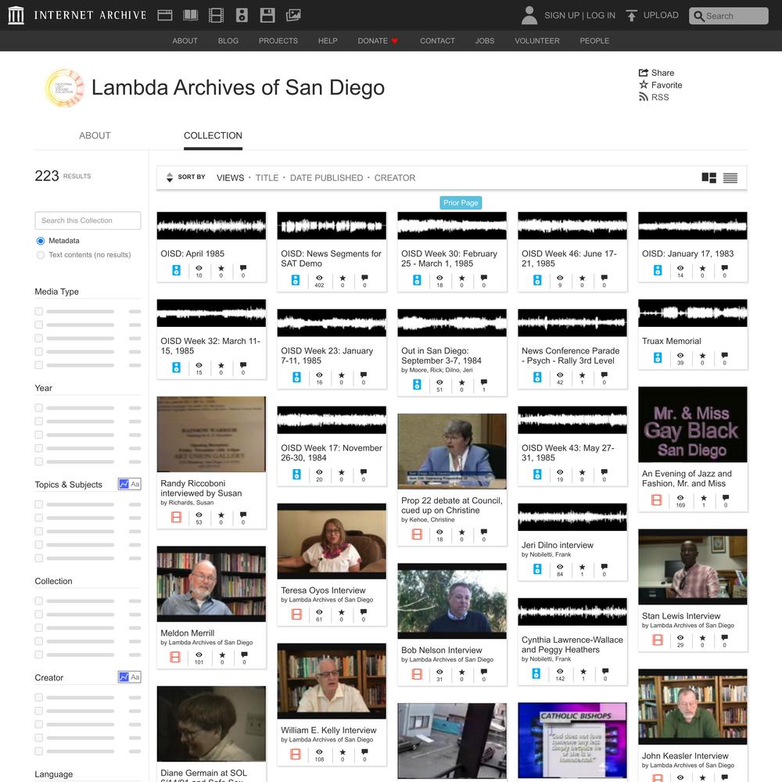The height and width of the screenshot is (782, 782).
Task: Select the COLLECTION tab
Action: [213, 135]
